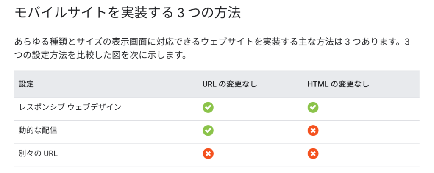Select the 設定 column header
Viewport: 434px width, 173px height.
click(x=26, y=84)
